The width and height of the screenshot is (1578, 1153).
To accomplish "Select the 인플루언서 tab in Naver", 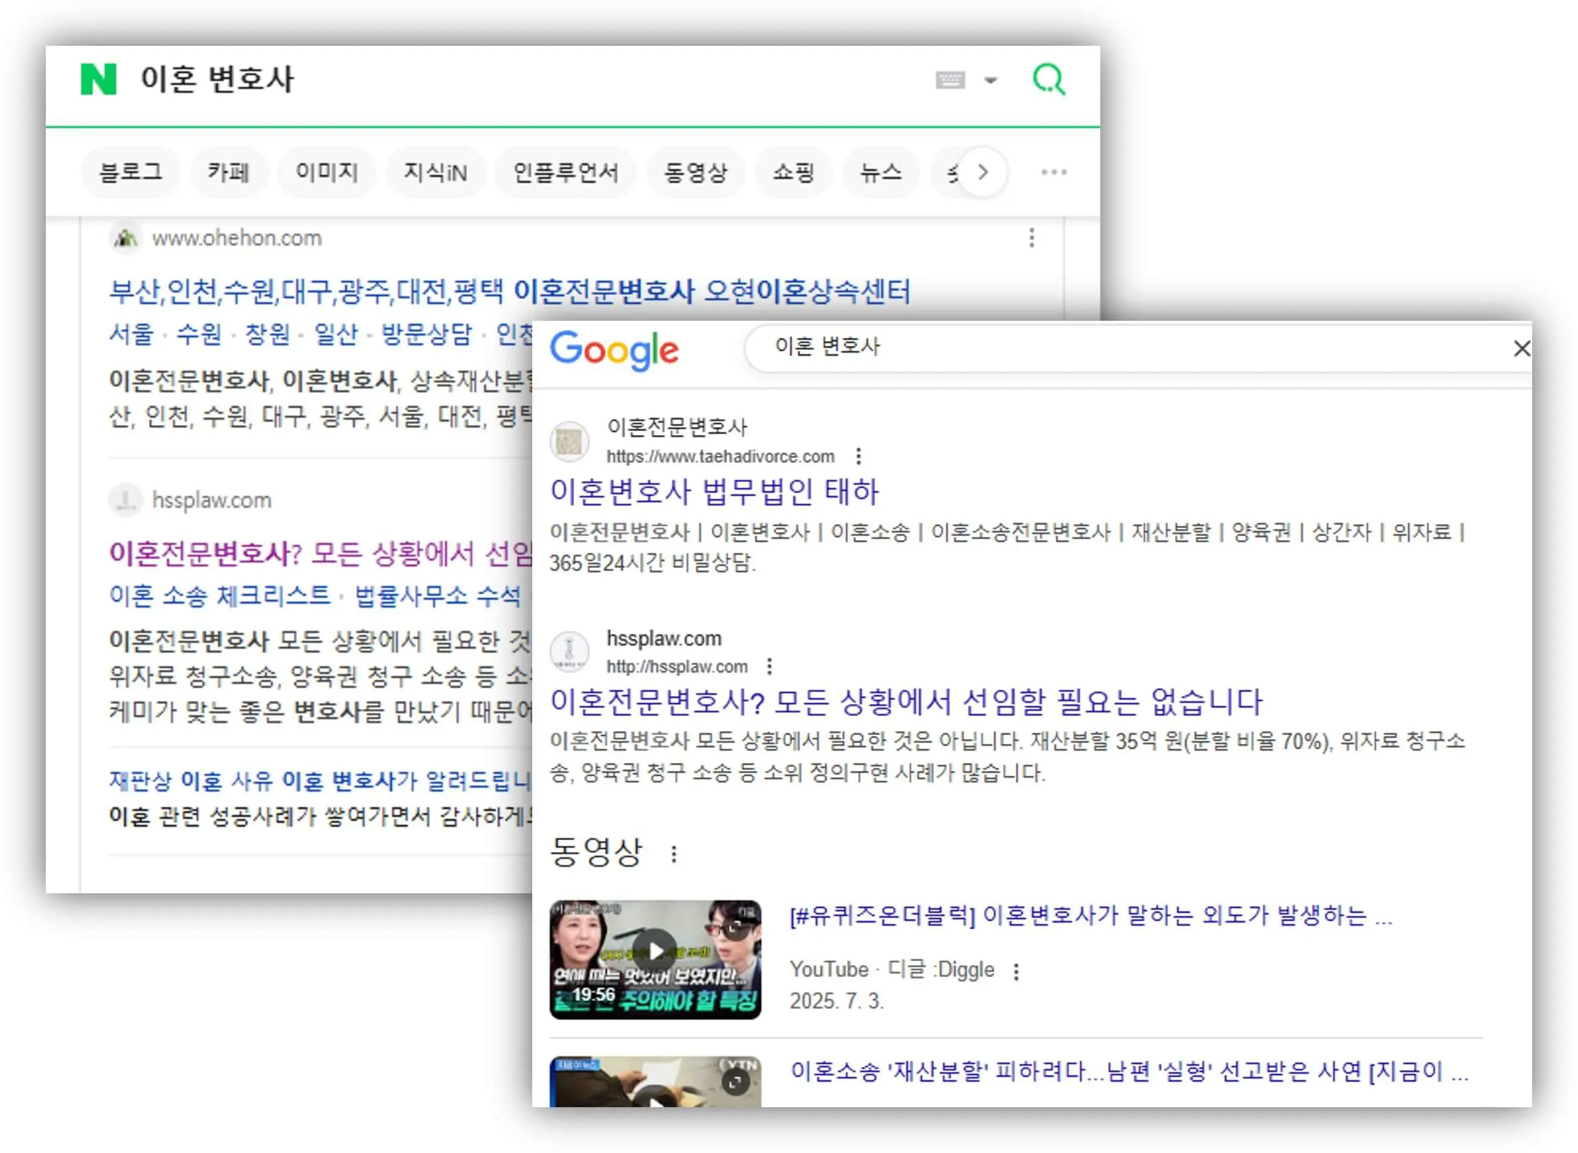I will (565, 172).
